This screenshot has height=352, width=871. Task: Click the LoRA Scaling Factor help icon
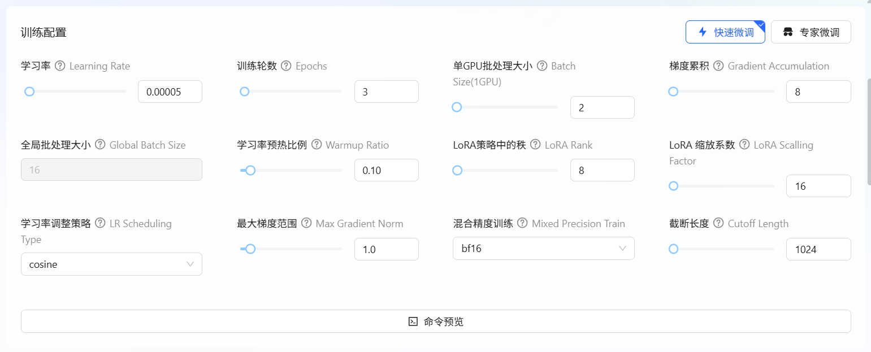pos(743,145)
